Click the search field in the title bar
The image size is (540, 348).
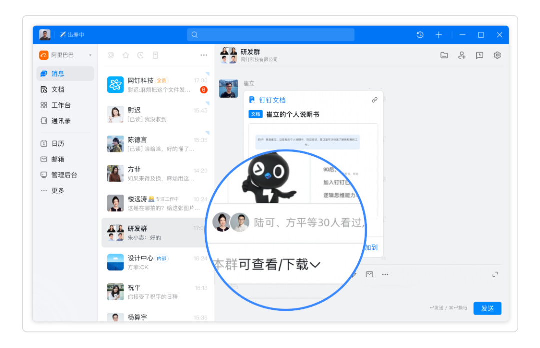point(270,35)
